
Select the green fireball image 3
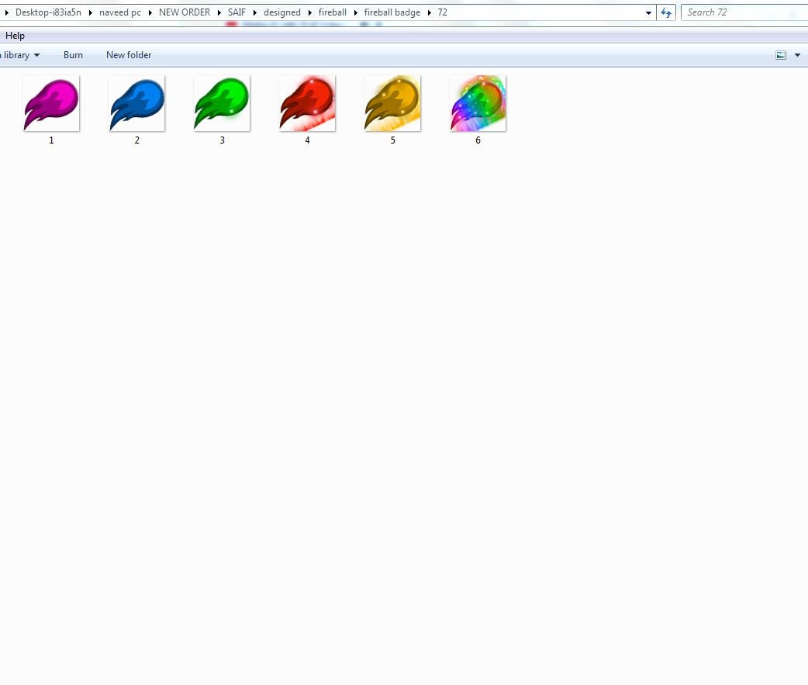pos(222,103)
